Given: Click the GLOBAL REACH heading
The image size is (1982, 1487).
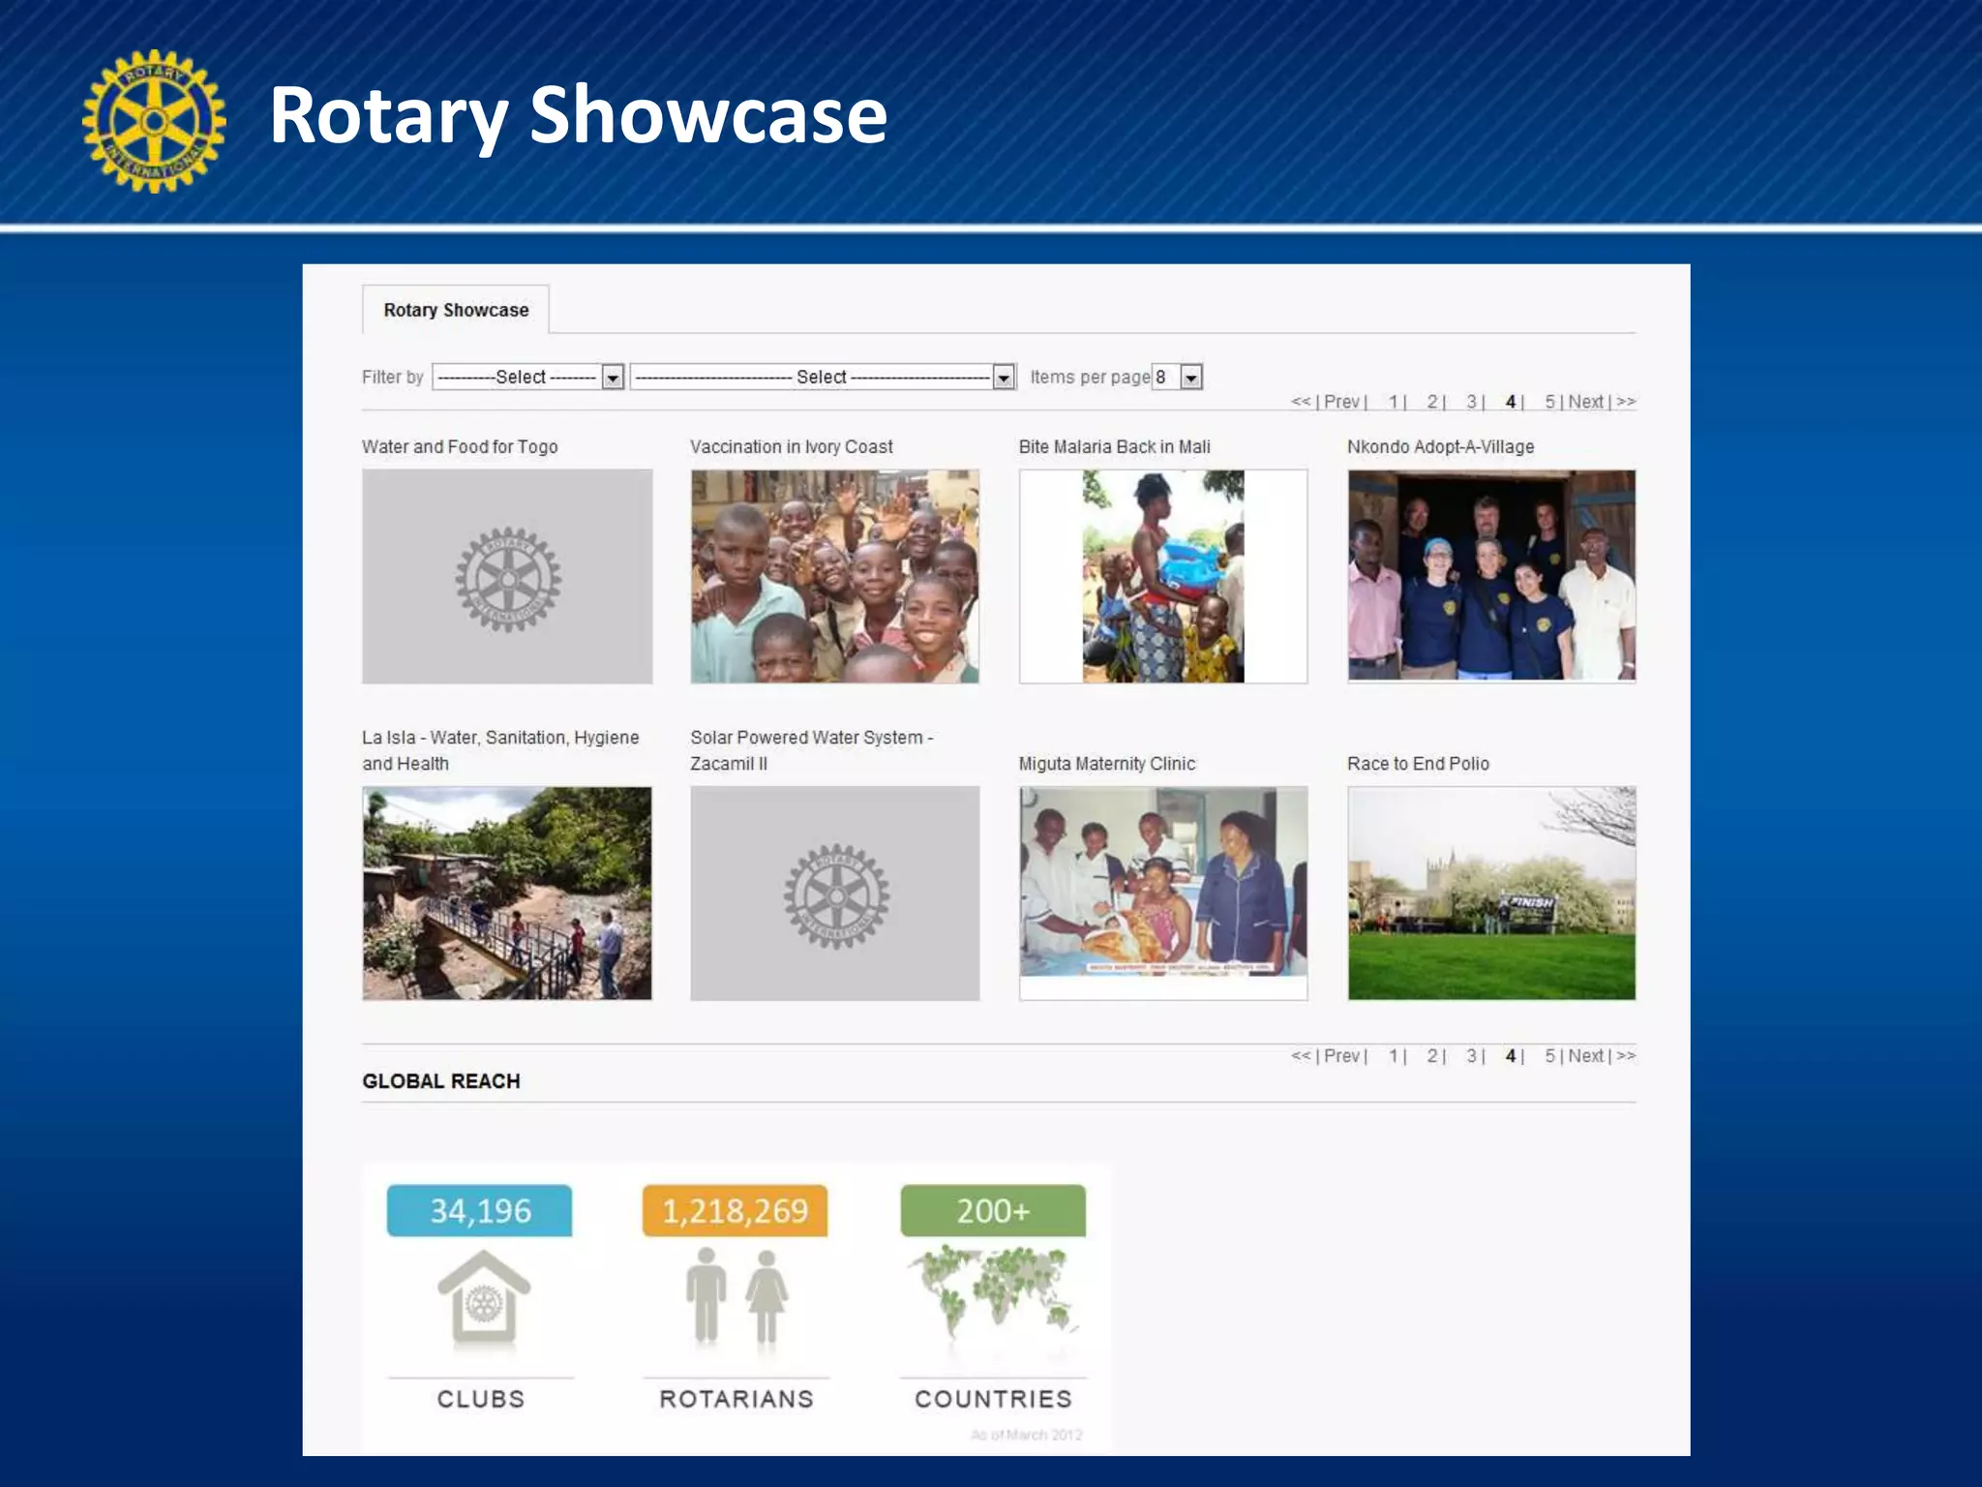Looking at the screenshot, I should coord(441,1081).
